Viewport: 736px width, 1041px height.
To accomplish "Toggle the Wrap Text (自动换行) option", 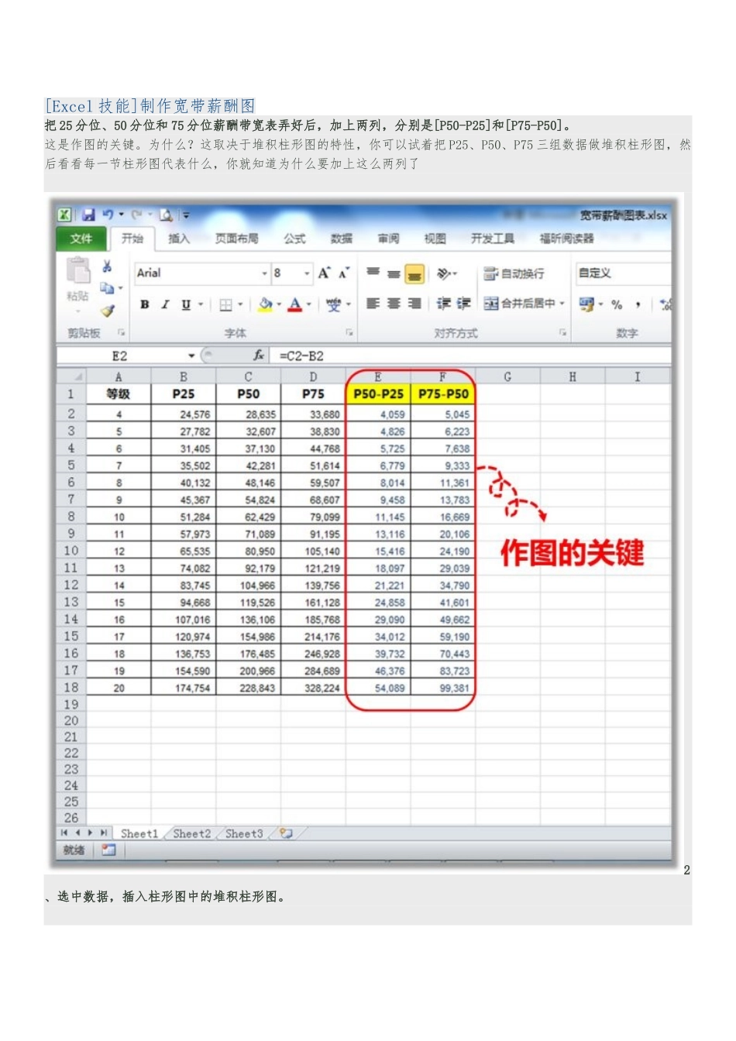I will coord(514,273).
